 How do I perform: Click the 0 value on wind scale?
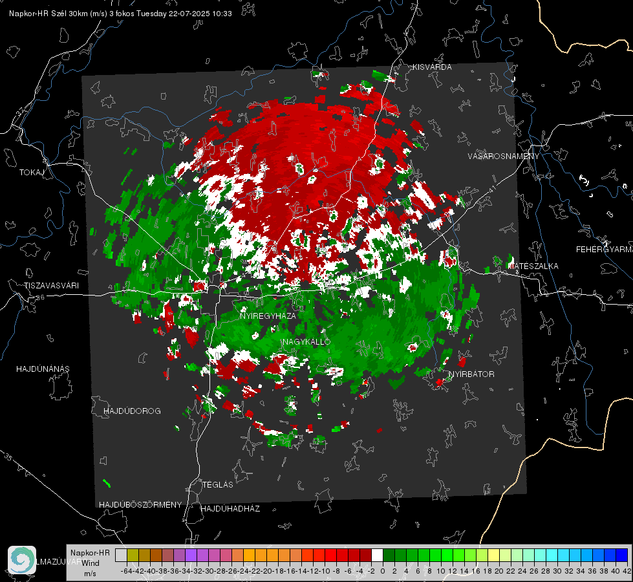click(x=383, y=571)
